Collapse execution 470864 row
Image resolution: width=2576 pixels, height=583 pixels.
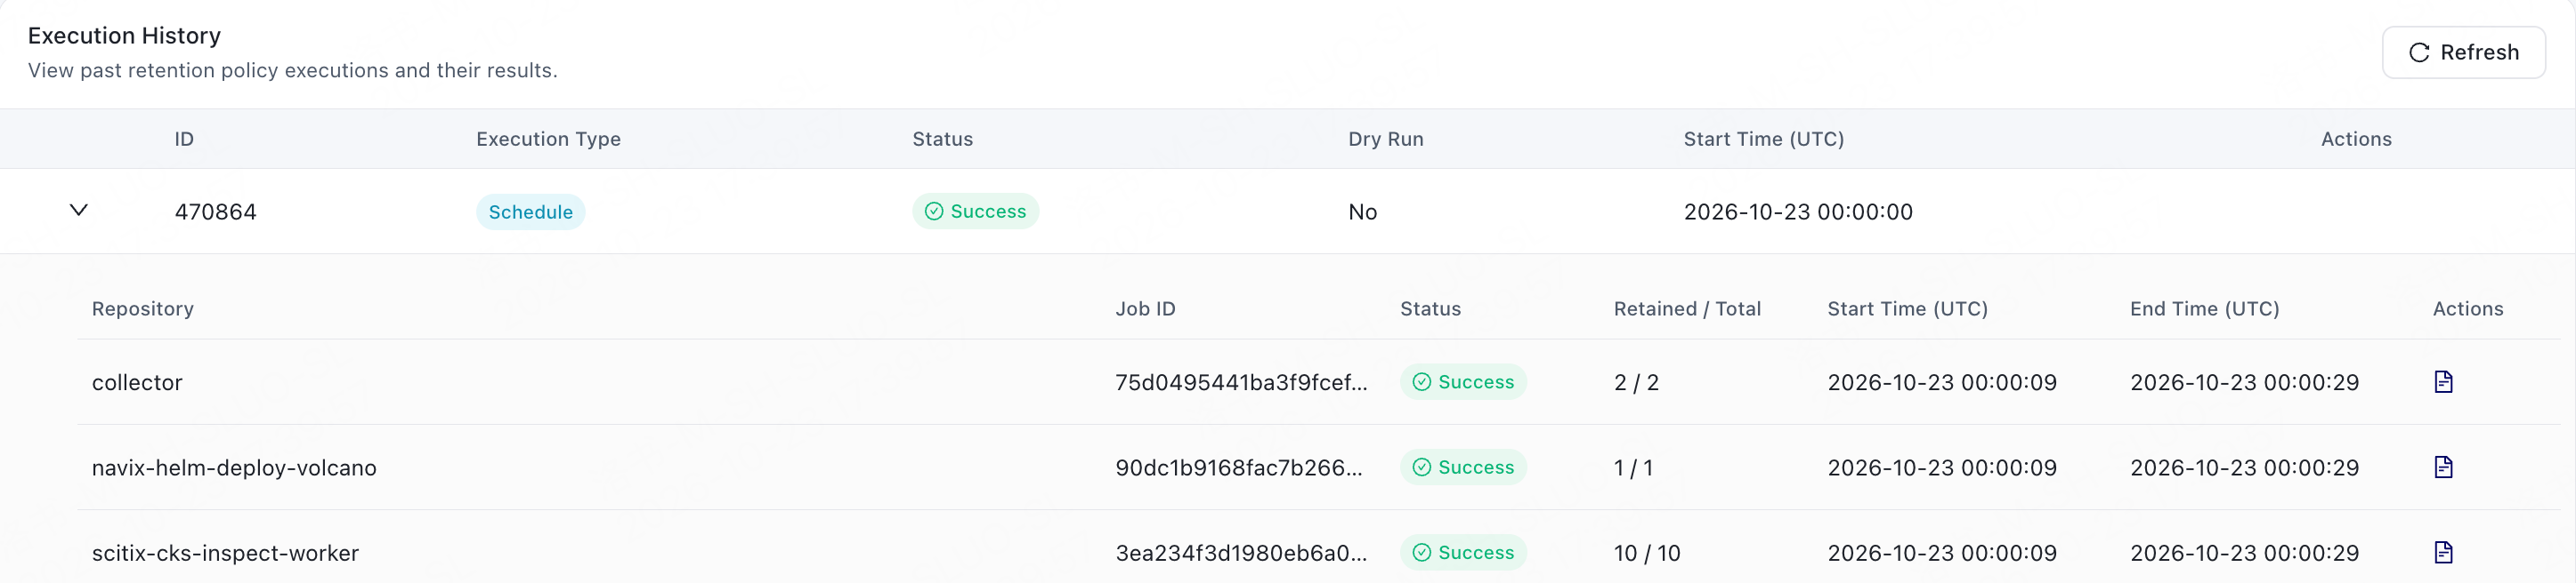[79, 210]
